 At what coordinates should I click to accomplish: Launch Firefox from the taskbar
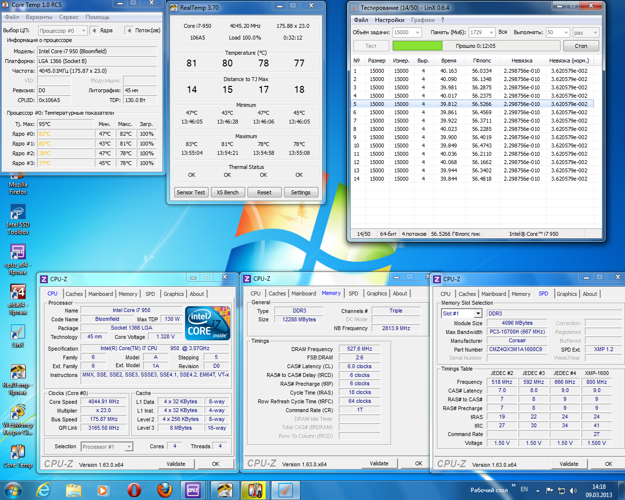point(164,490)
